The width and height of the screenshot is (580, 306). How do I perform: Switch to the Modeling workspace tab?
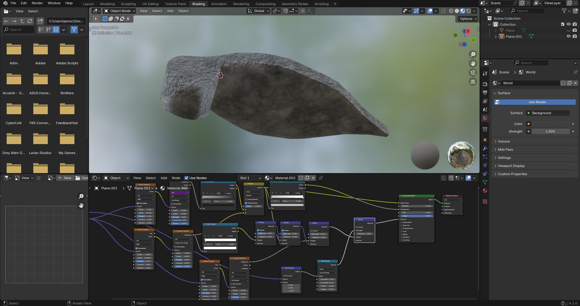107,4
